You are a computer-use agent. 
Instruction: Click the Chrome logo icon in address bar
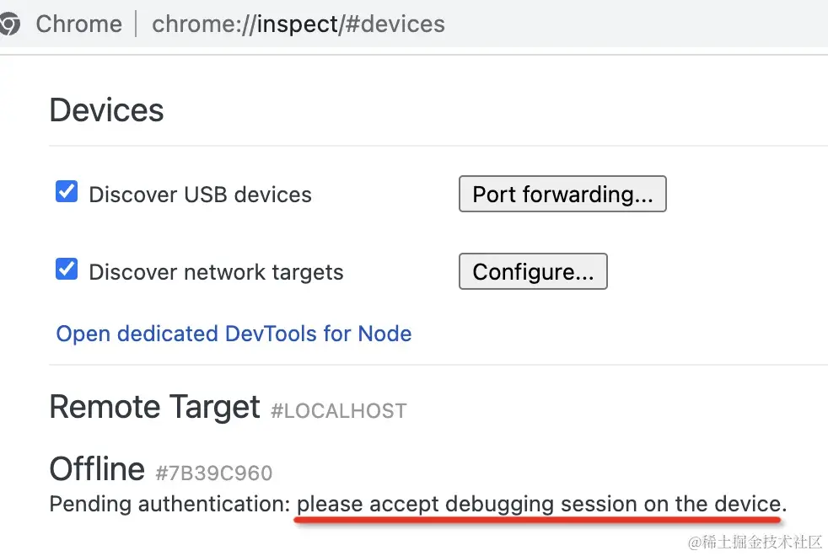point(8,24)
